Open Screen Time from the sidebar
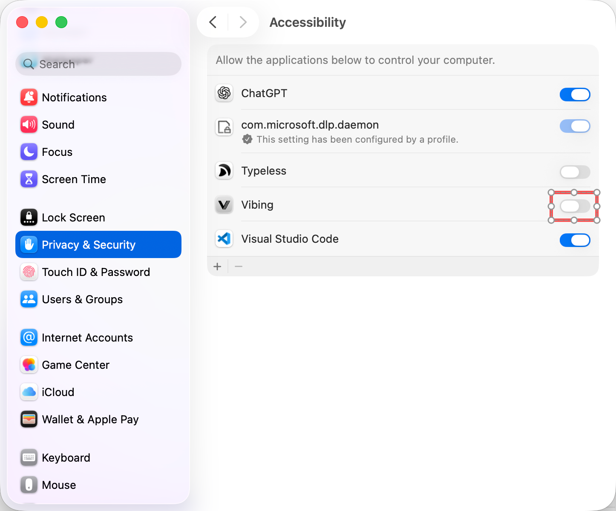The image size is (616, 511). pos(74,179)
